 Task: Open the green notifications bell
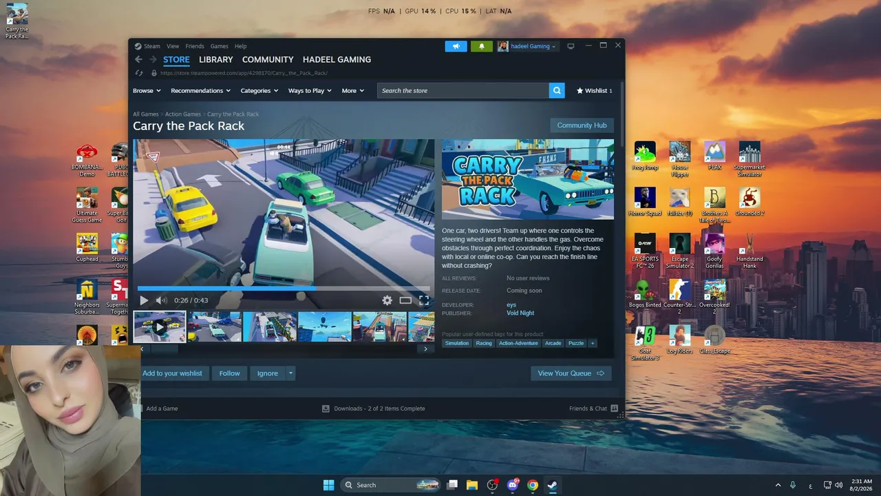pos(482,46)
